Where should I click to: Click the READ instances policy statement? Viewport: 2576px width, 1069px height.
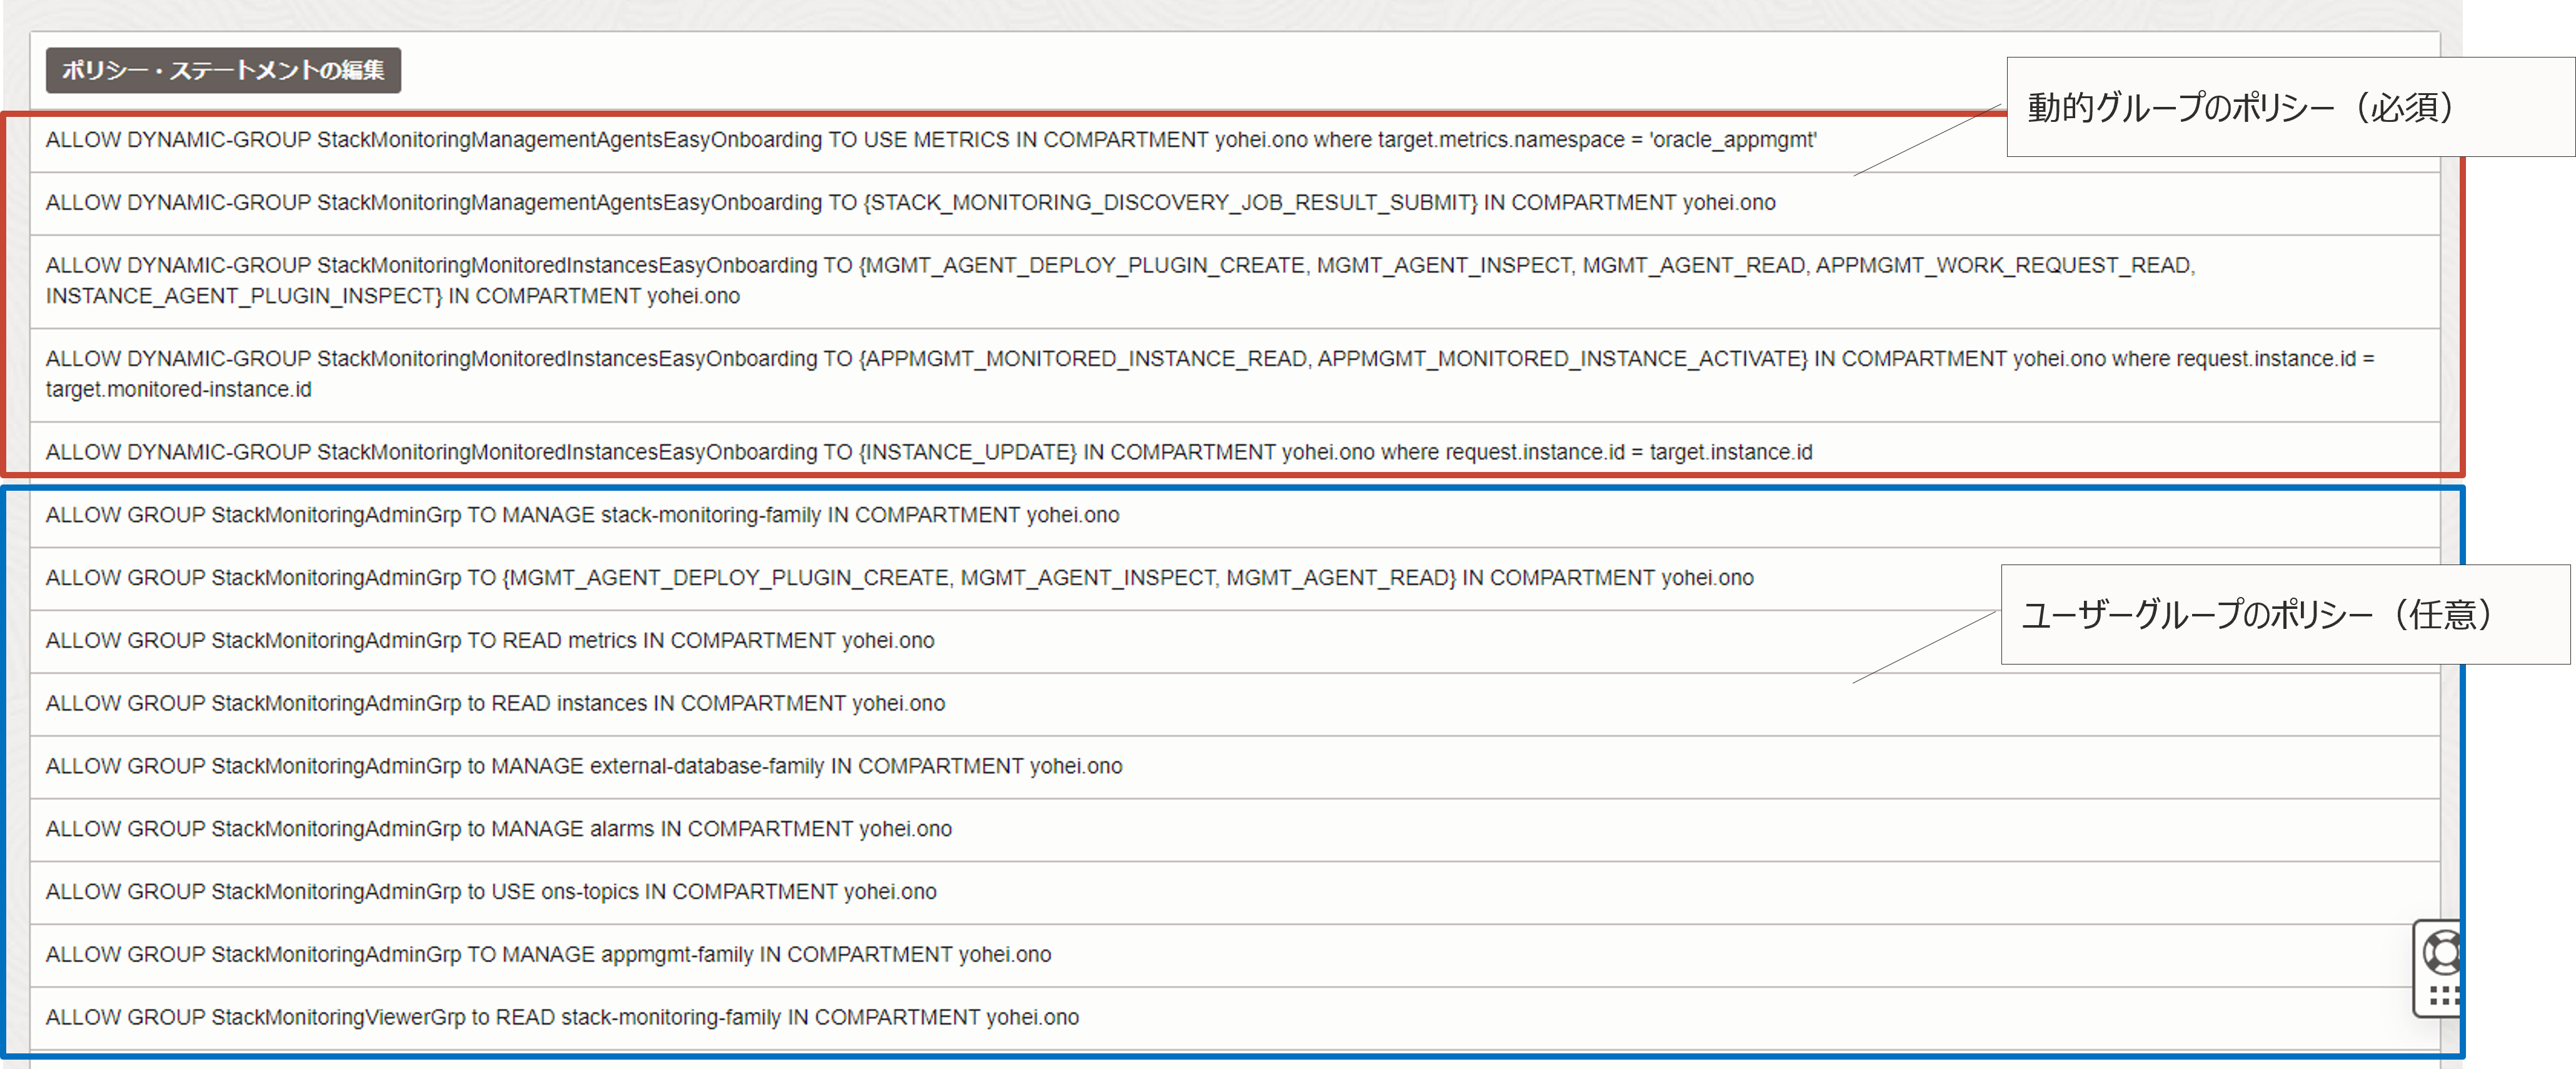pos(495,704)
